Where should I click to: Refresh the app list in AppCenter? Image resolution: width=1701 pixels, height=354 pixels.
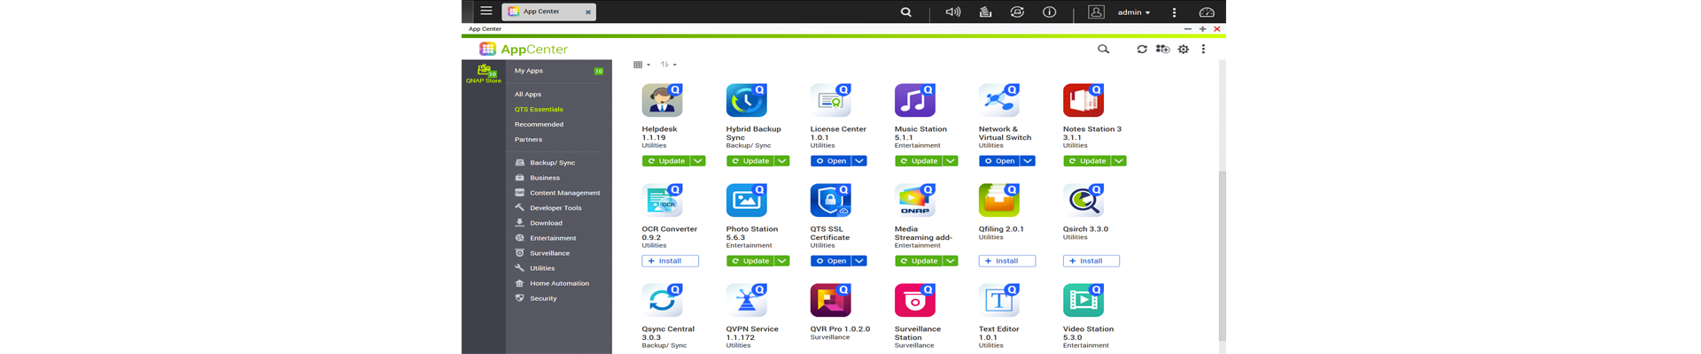[1142, 50]
